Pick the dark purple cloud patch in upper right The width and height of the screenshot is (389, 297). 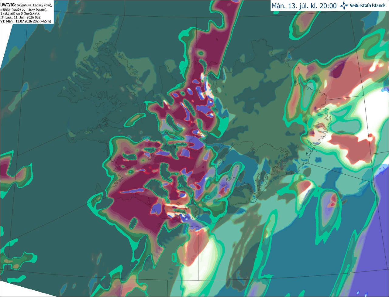tap(338, 70)
